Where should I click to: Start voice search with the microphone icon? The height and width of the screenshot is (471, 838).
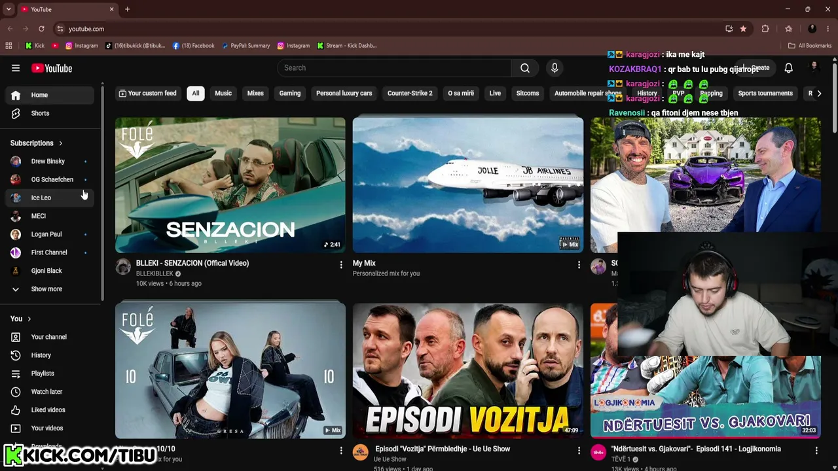pos(555,68)
